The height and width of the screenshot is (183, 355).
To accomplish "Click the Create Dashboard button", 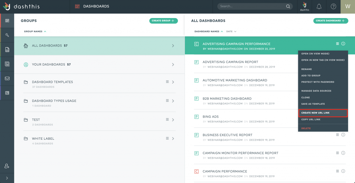I will point(331,21).
